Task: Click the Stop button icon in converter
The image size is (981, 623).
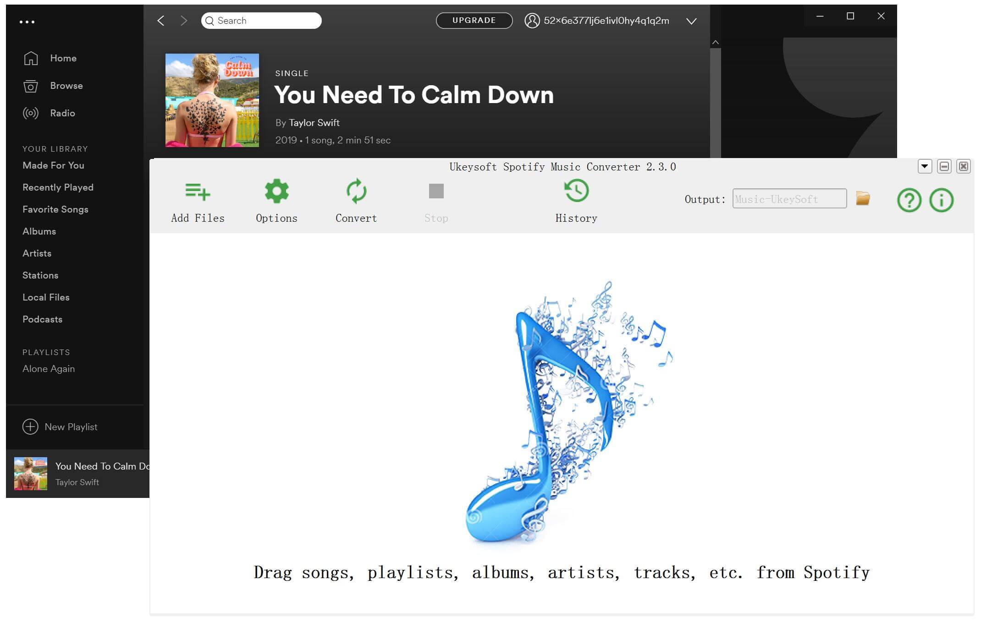Action: point(436,191)
